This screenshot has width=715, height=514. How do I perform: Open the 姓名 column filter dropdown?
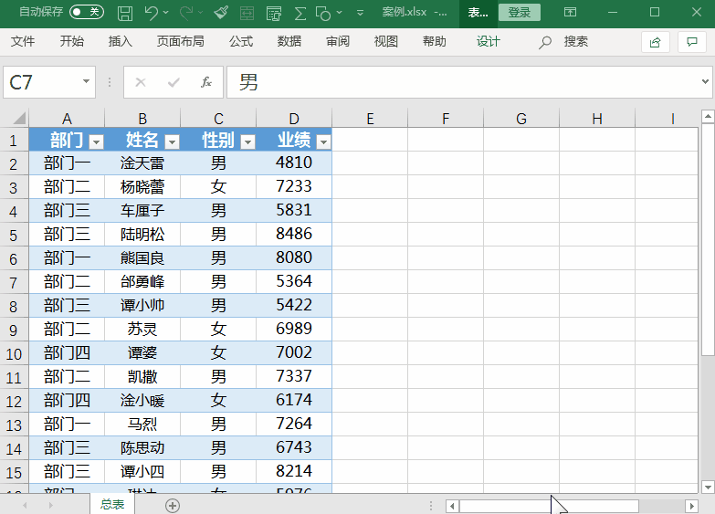pyautogui.click(x=172, y=142)
